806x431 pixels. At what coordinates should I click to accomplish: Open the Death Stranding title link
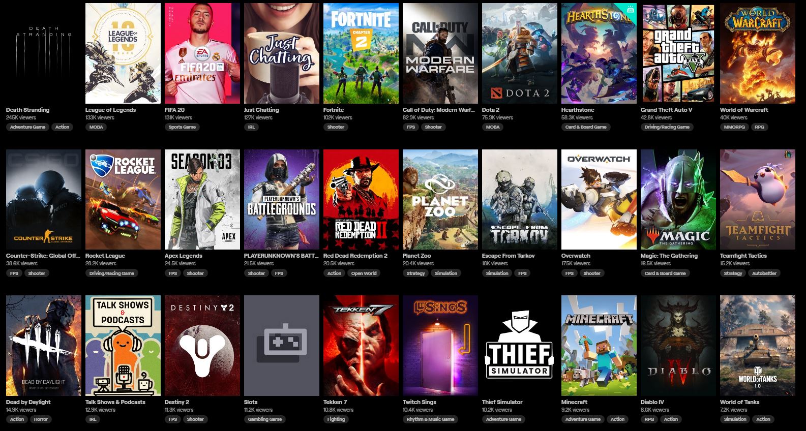tap(27, 110)
